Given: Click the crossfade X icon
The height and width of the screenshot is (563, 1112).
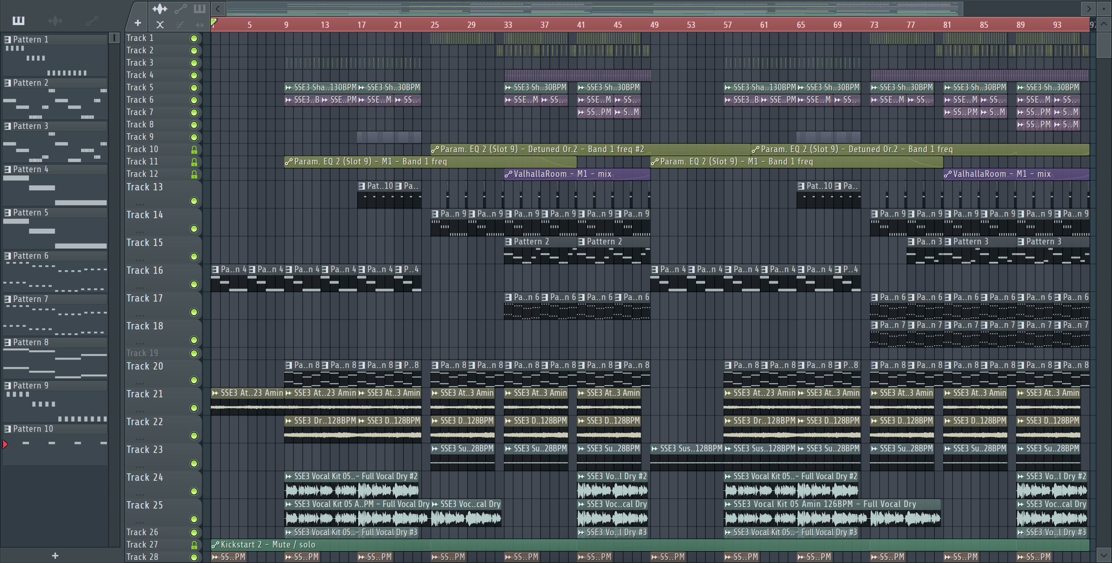Looking at the screenshot, I should click(160, 25).
